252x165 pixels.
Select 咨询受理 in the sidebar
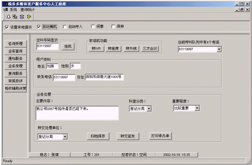(15, 44)
